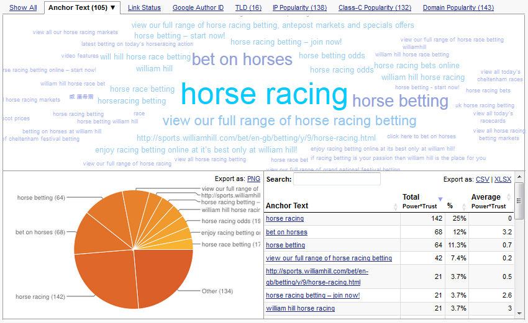Export the table as CSV
The width and height of the screenshot is (528, 323).
[482, 179]
